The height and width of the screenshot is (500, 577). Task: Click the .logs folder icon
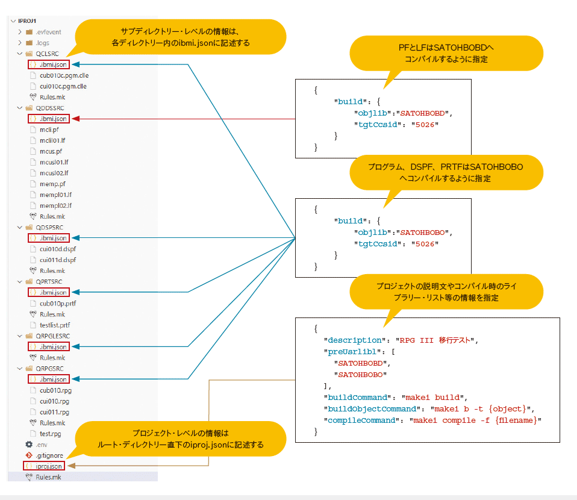tap(28, 43)
